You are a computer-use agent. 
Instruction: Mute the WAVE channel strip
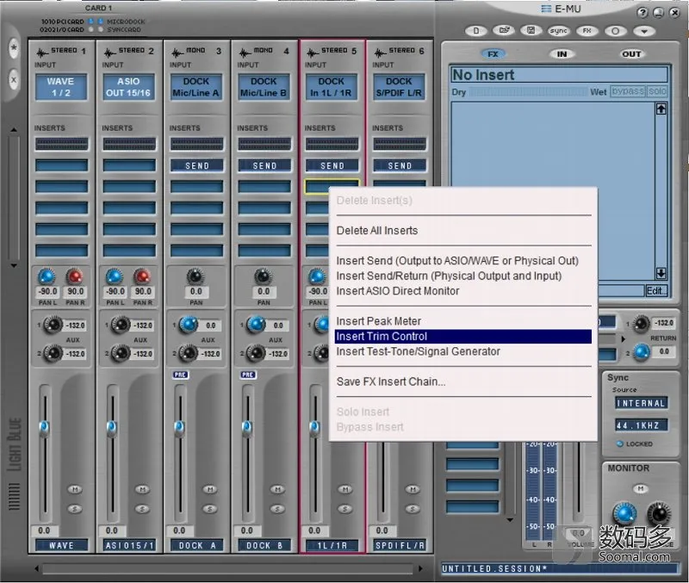click(75, 489)
